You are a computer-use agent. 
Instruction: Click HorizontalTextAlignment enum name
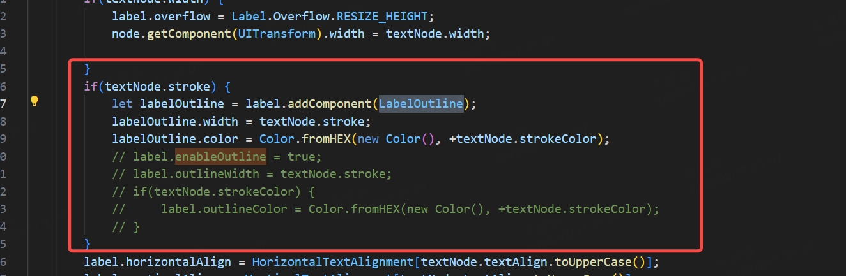coord(334,262)
